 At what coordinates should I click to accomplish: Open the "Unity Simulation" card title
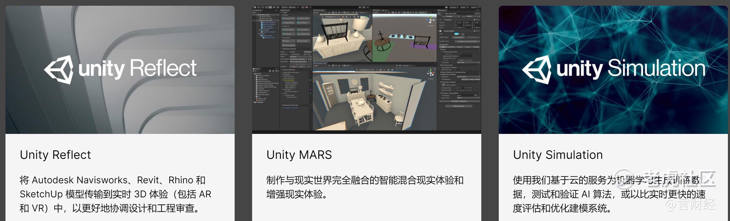558,155
